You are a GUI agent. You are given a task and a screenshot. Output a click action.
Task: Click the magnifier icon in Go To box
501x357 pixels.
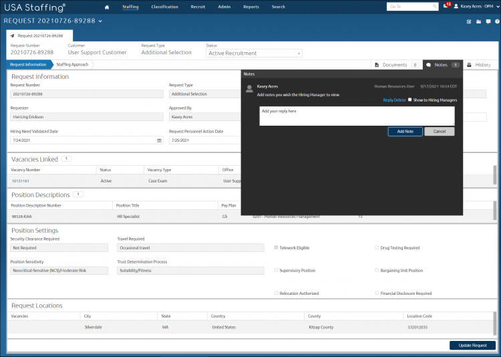(435, 7)
